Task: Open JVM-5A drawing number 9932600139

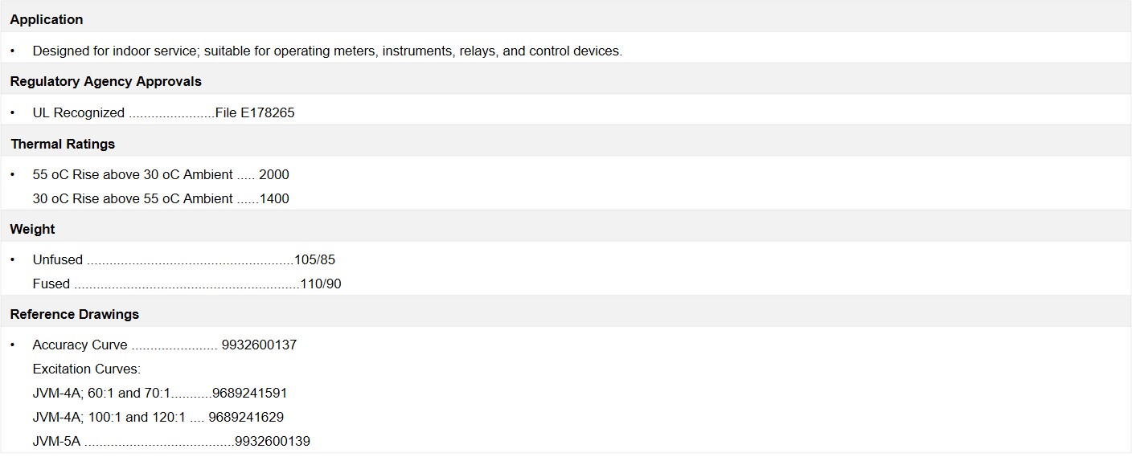Action: coord(273,441)
